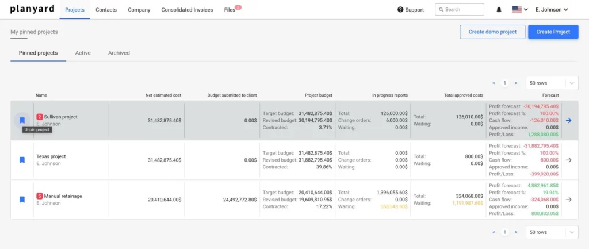The width and height of the screenshot is (589, 249).
Task: Open the Company menu
Action: (139, 10)
